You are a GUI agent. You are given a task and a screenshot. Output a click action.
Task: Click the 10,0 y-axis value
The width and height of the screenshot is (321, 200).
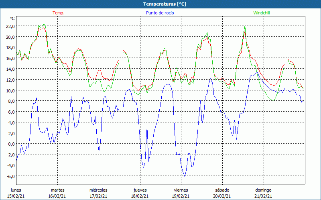click(10, 90)
